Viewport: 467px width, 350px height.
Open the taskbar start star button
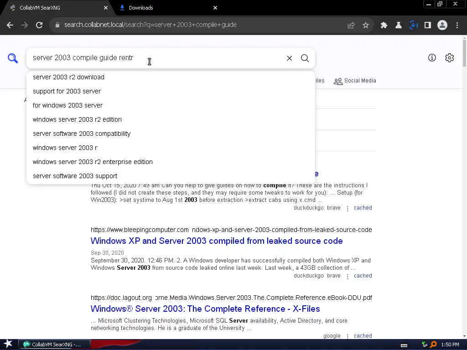pyautogui.click(x=8, y=345)
